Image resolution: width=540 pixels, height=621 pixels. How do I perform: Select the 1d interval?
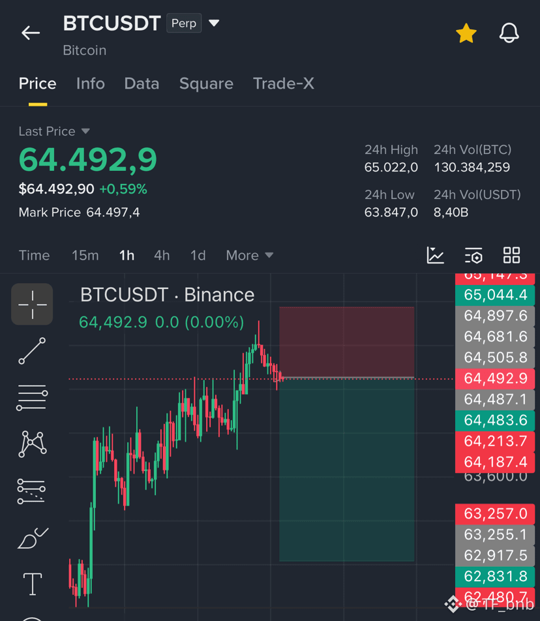198,256
